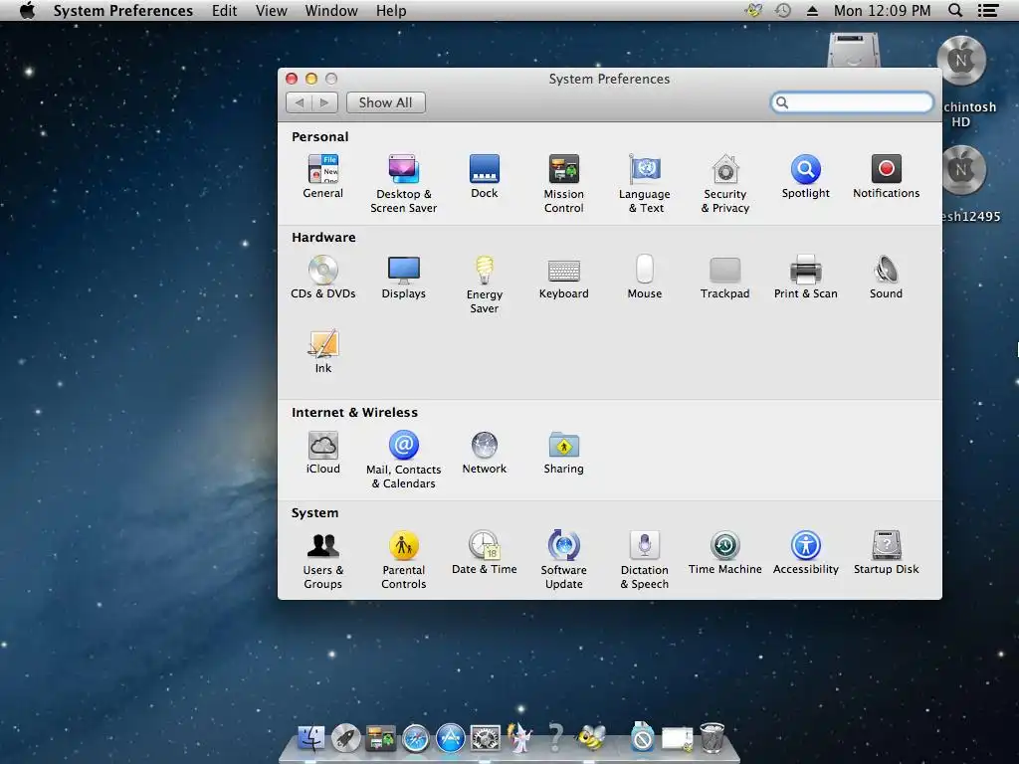Open CDs & DVDs preferences

tap(323, 277)
